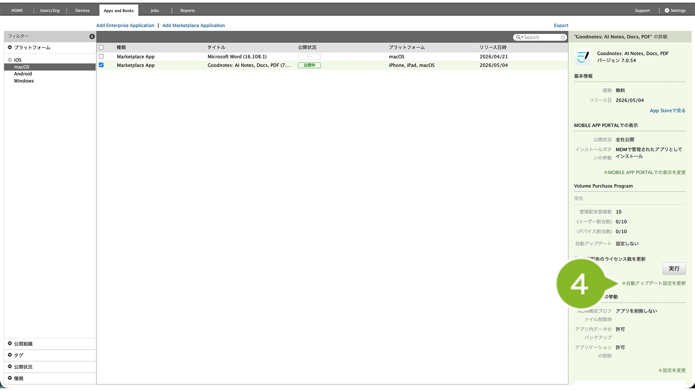Screen dimensions: 695x391
Task: Sort by the プラットフォーム column header
Action: [407, 47]
